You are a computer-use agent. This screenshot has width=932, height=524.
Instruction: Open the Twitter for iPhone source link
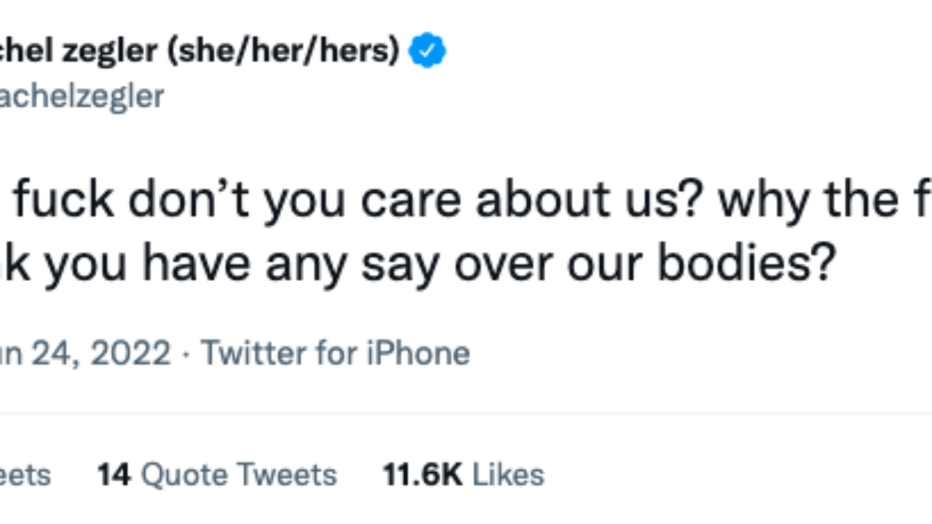click(x=336, y=353)
